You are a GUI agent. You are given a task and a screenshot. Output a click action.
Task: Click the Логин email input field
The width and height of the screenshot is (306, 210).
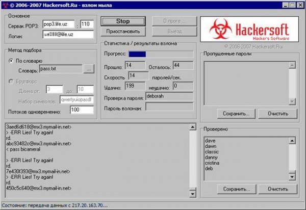point(68,35)
